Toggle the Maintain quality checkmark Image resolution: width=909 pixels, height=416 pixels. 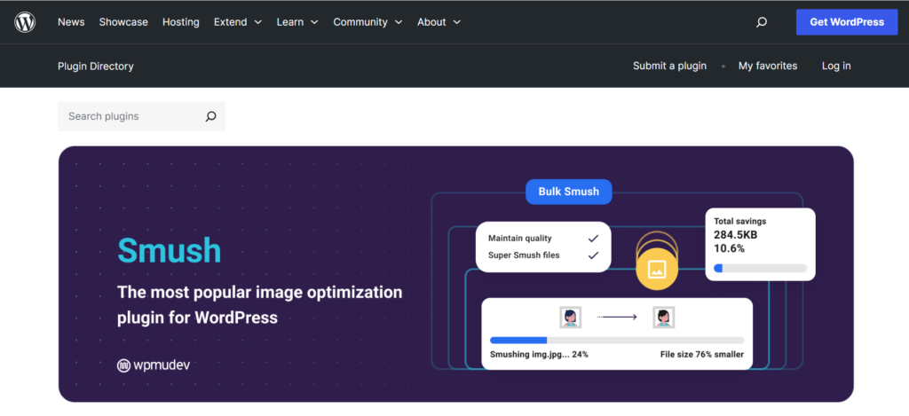[592, 239]
